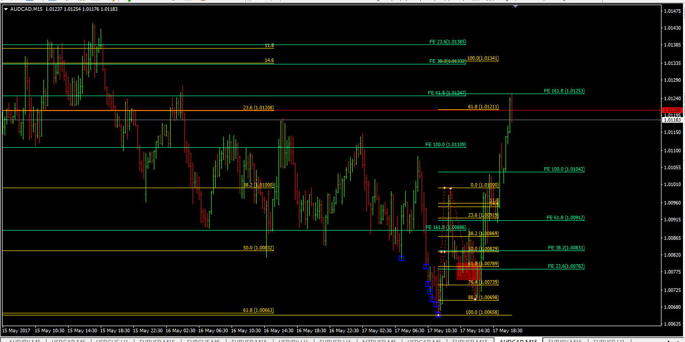Click the 100.0 (1.01341) Fibonacci label
This screenshot has width=685, height=342.
click(483, 58)
